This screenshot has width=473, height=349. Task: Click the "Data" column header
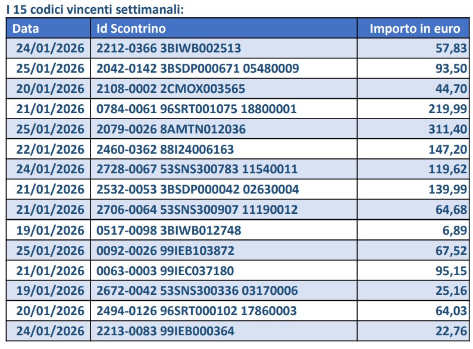pos(26,28)
